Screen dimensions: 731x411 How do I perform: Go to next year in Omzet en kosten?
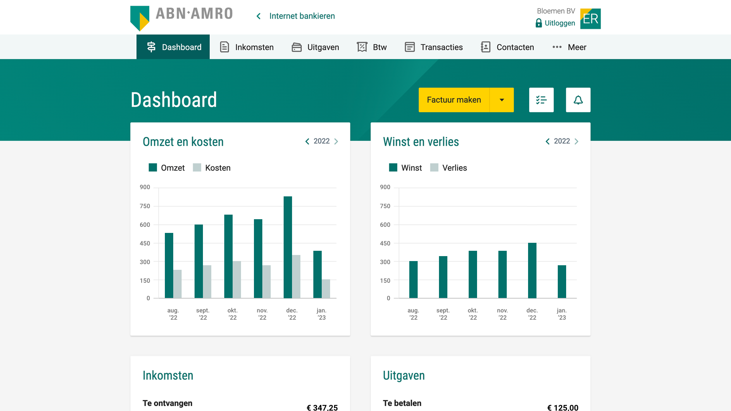coord(336,142)
